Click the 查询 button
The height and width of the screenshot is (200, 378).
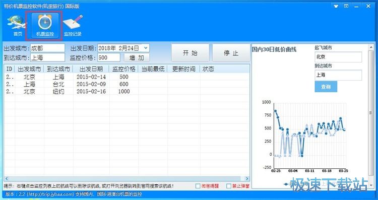[x=326, y=87]
